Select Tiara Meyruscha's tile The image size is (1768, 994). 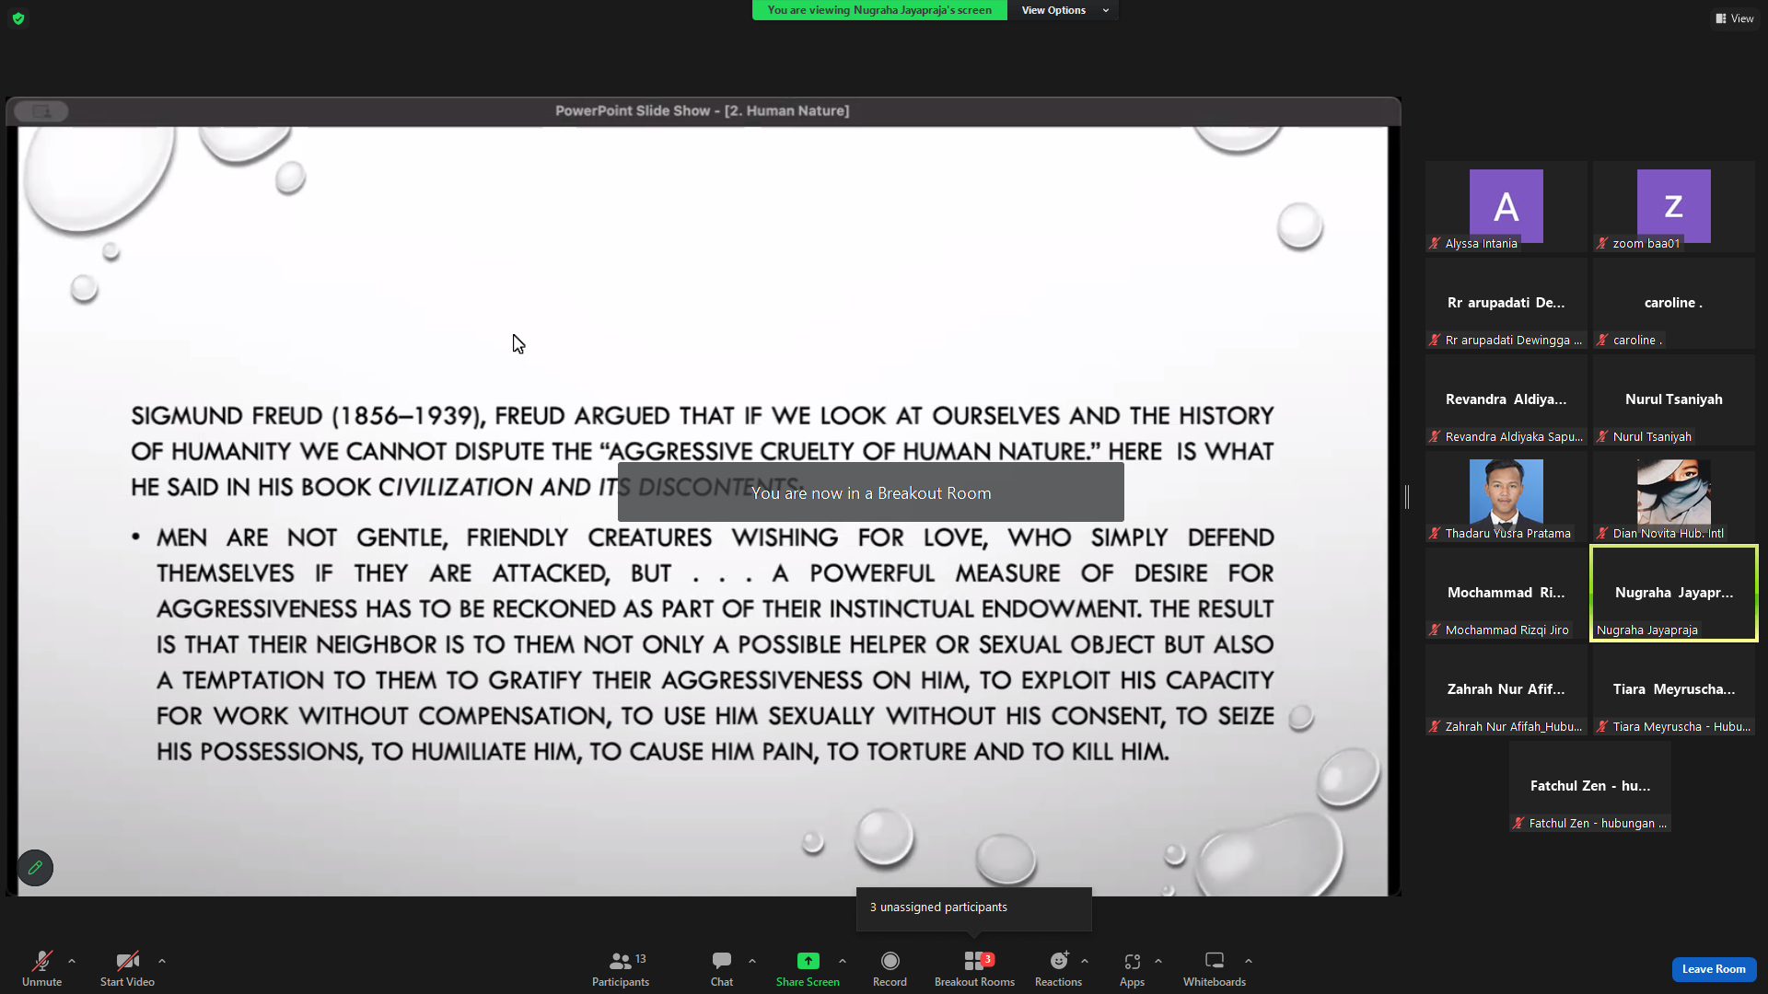pyautogui.click(x=1674, y=689)
